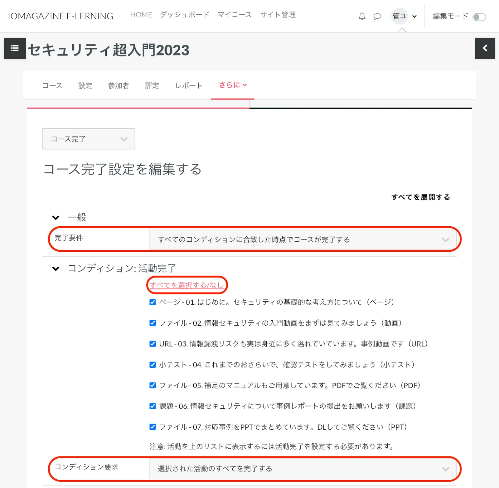Uncheck the ページ - 01. はじめに checkbox

click(x=153, y=302)
